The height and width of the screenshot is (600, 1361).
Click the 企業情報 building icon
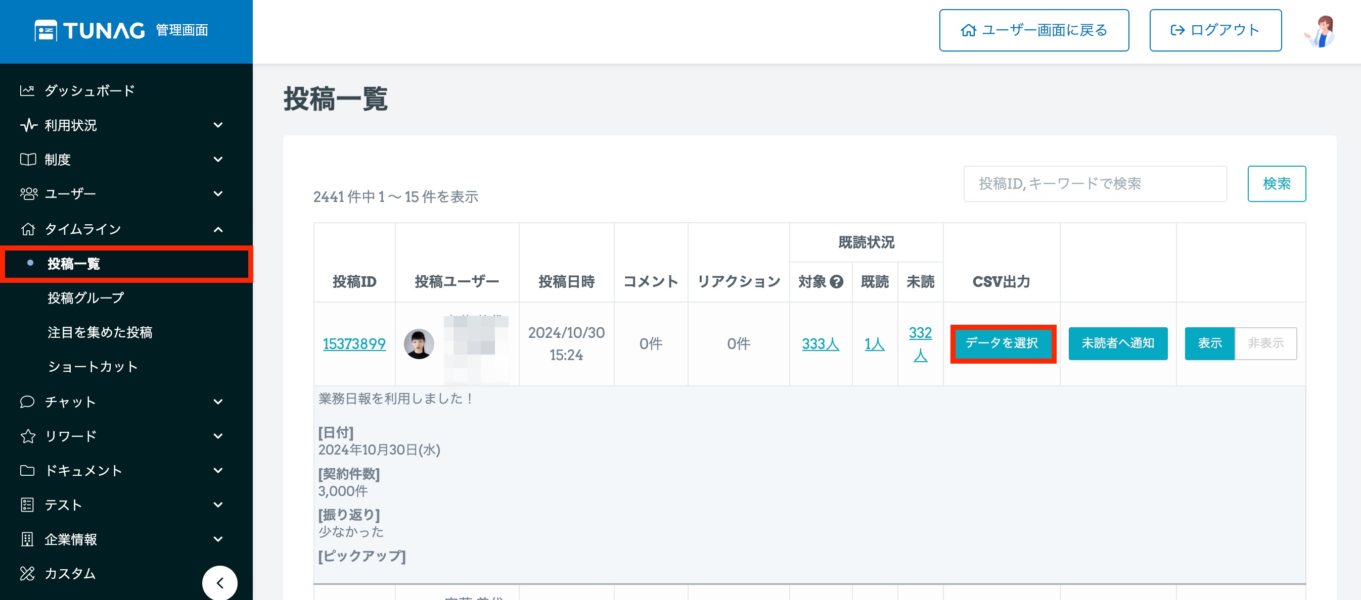point(27,539)
